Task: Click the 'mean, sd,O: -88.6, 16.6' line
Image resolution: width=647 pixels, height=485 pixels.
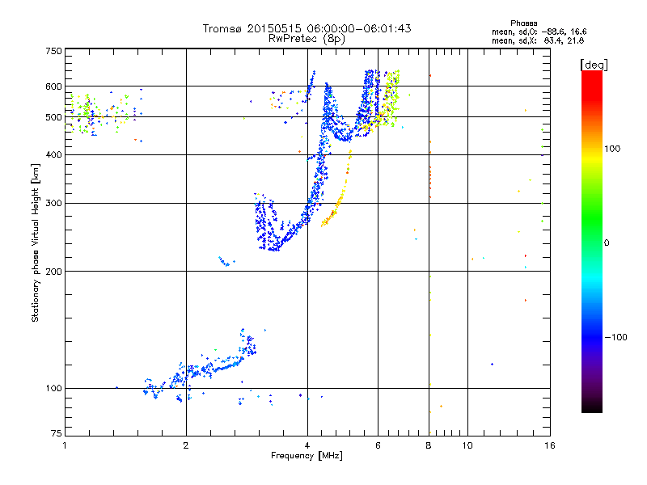Action: click(539, 32)
